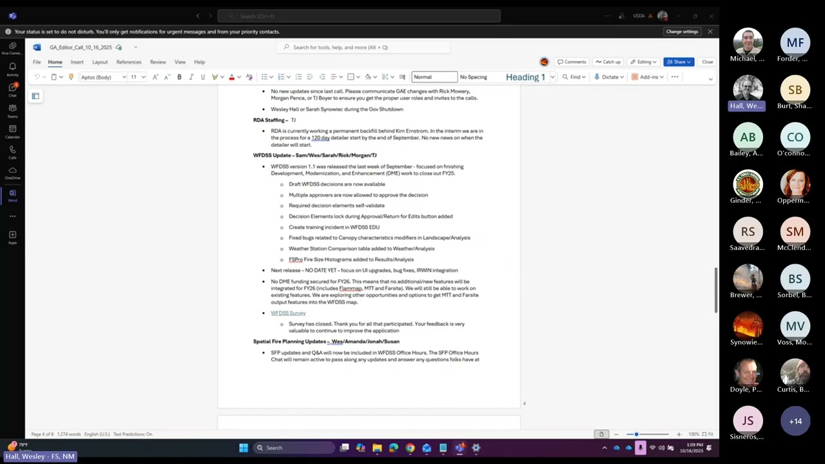Select the Normal style box
This screenshot has width=825, height=464.
(434, 77)
